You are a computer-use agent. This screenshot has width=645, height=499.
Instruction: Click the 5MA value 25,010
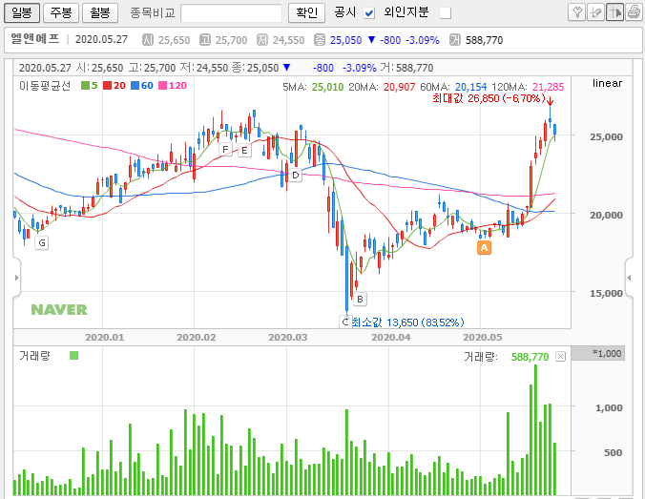pos(327,87)
